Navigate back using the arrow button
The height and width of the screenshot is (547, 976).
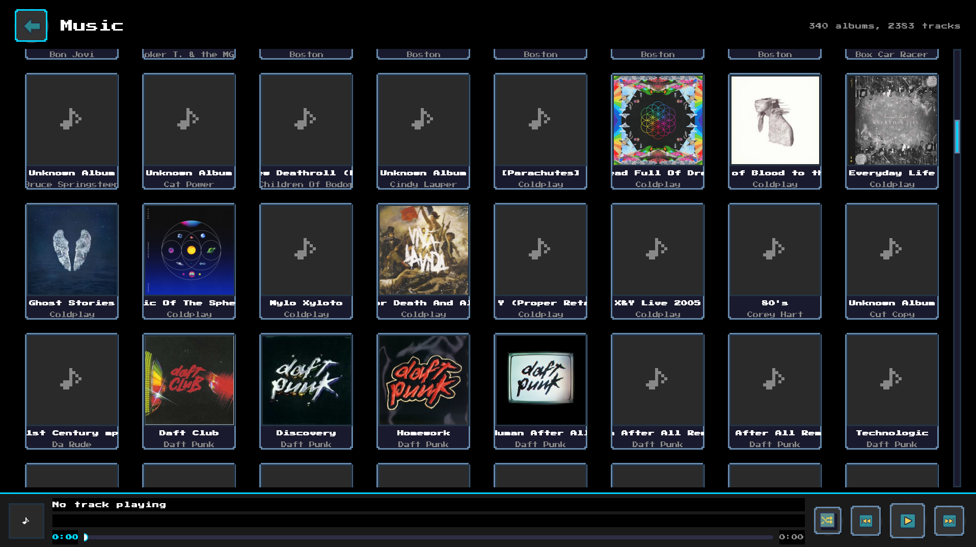pyautogui.click(x=31, y=25)
